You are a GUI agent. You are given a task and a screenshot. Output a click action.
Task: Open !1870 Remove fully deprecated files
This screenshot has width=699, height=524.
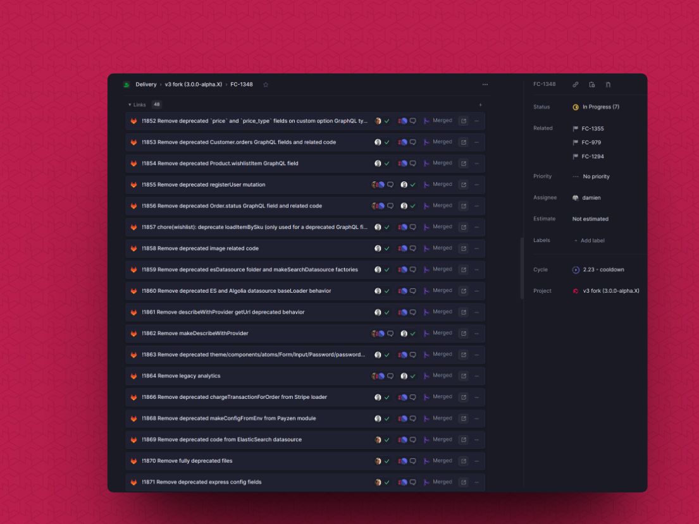coord(187,461)
